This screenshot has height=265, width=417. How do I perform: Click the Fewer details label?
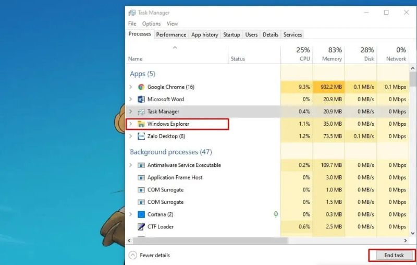pos(155,255)
